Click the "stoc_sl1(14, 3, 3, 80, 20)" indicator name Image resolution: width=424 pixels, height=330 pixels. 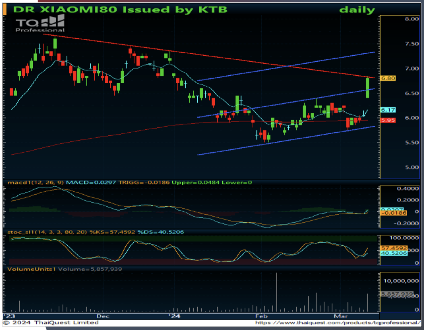(47, 232)
